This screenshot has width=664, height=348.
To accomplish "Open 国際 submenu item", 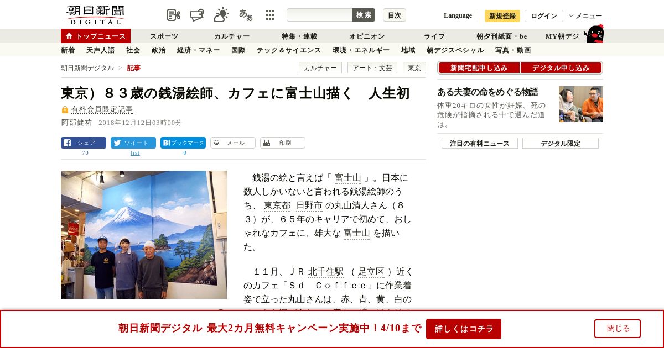I will (x=238, y=50).
